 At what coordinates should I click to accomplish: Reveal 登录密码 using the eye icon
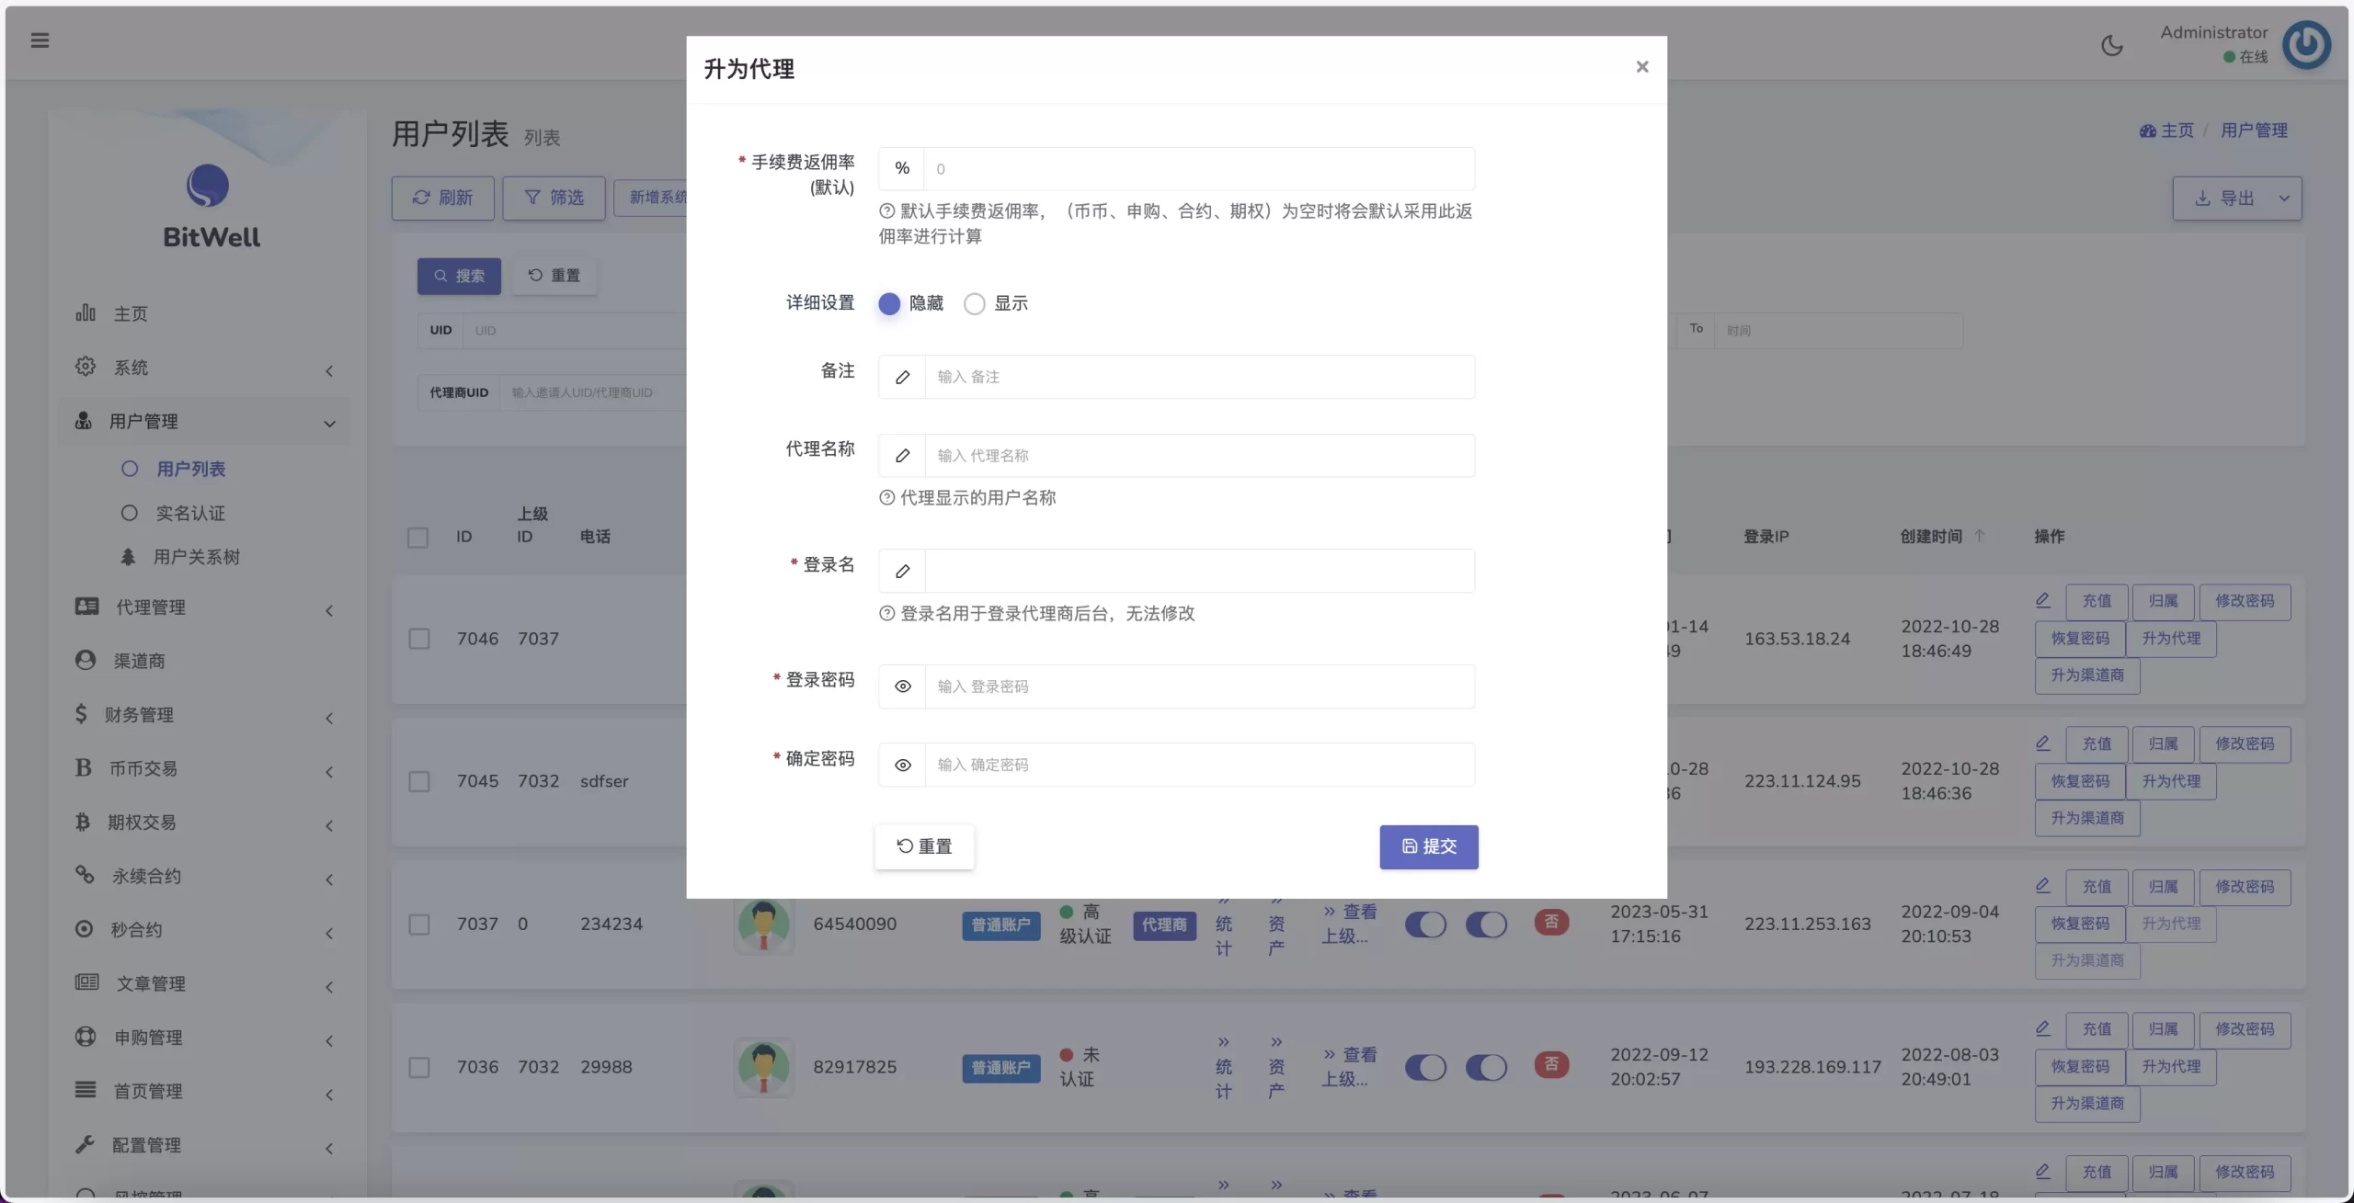pyautogui.click(x=902, y=687)
